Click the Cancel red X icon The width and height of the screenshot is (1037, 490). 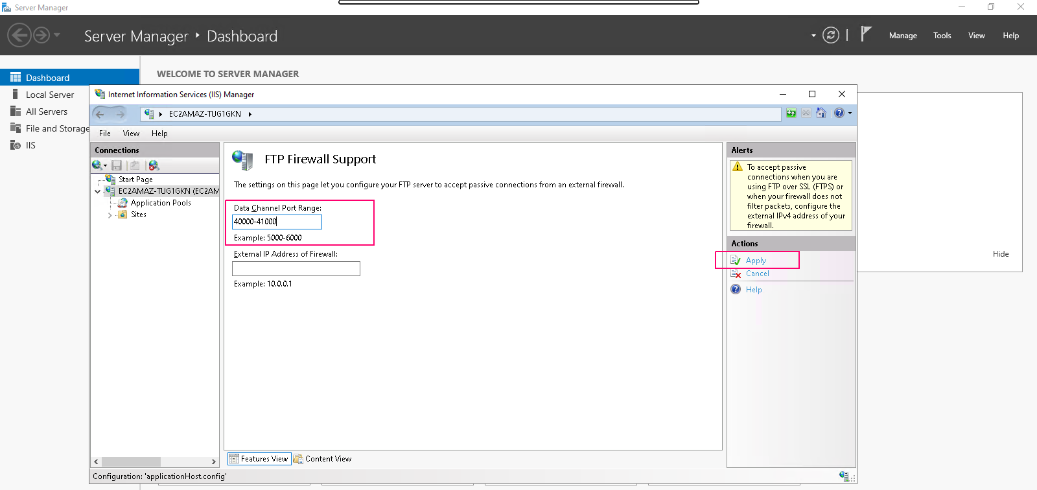(x=736, y=274)
